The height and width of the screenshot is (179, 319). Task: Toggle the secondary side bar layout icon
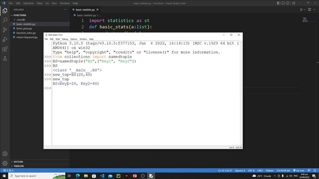coord(288,3)
